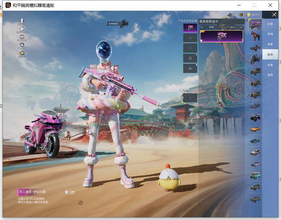Toggle the eye visibility settings icon
281x220 pixels.
click(22, 37)
